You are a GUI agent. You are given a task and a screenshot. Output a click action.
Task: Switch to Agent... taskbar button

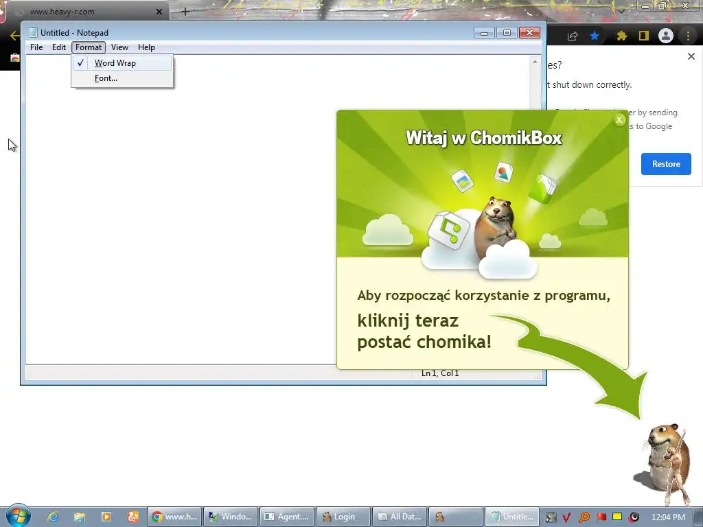288,517
